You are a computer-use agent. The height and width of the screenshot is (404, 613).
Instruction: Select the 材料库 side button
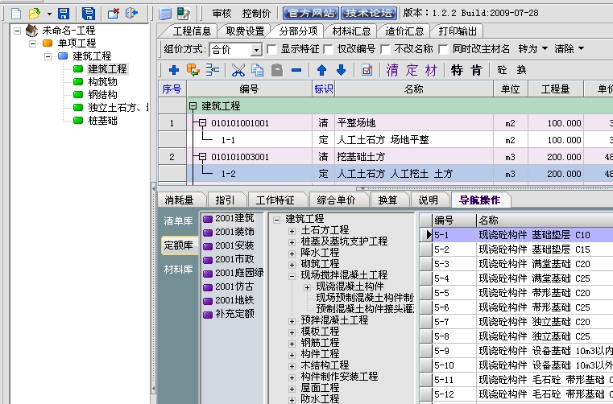[178, 270]
